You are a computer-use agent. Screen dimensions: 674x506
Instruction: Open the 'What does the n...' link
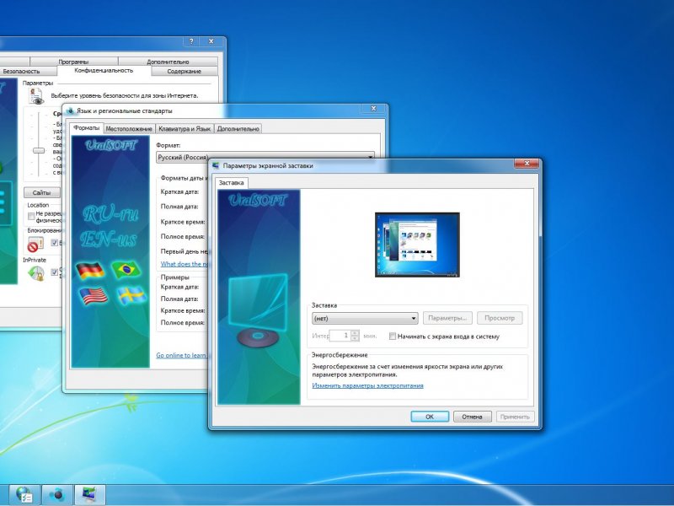[184, 264]
